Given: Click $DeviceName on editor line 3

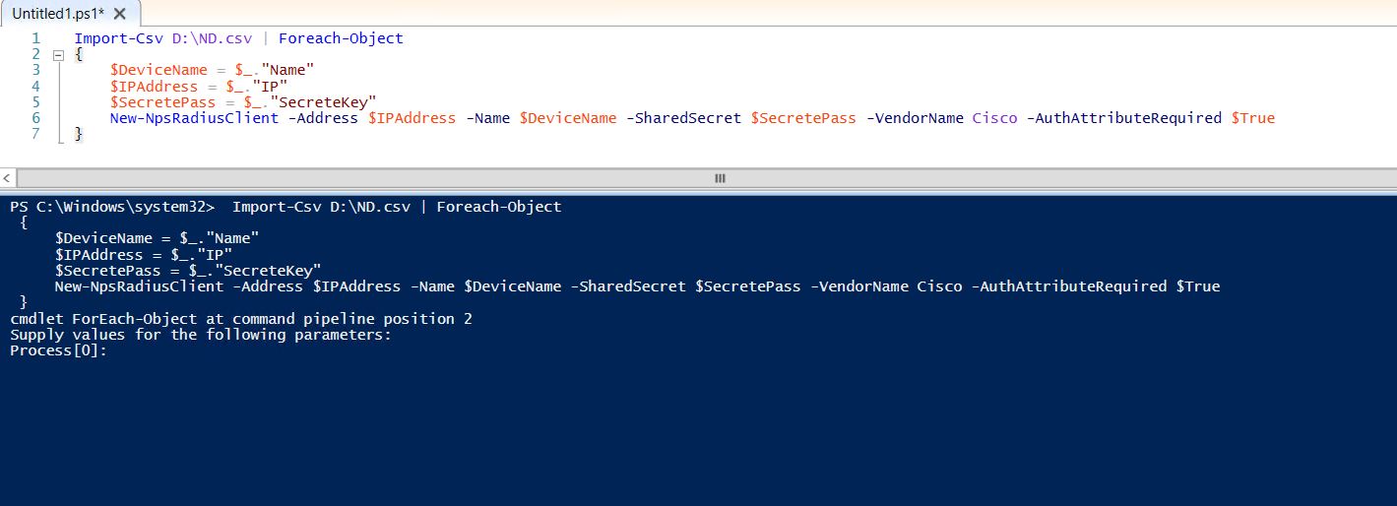Looking at the screenshot, I should (159, 70).
